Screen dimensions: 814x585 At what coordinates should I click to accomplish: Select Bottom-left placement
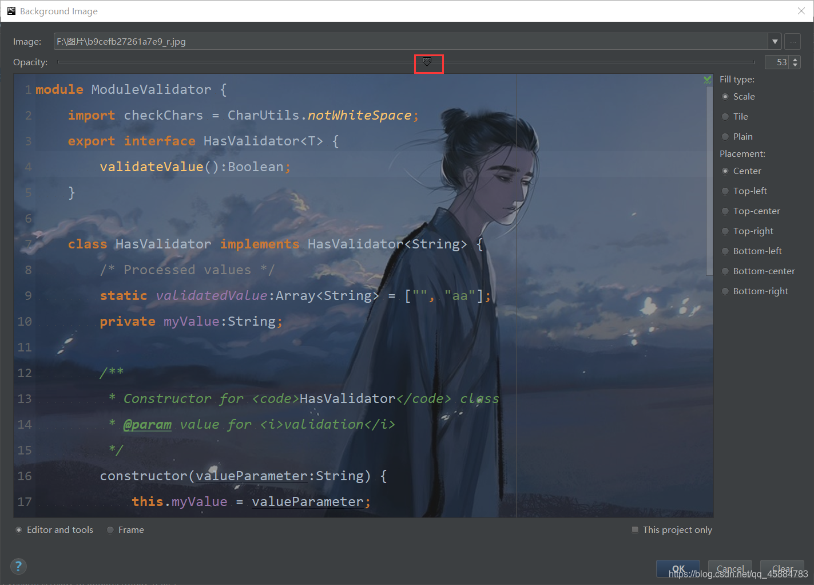(752, 251)
